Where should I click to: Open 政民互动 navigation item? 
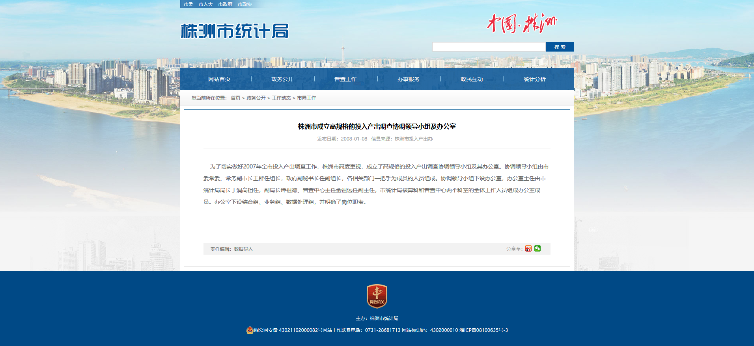coord(472,79)
